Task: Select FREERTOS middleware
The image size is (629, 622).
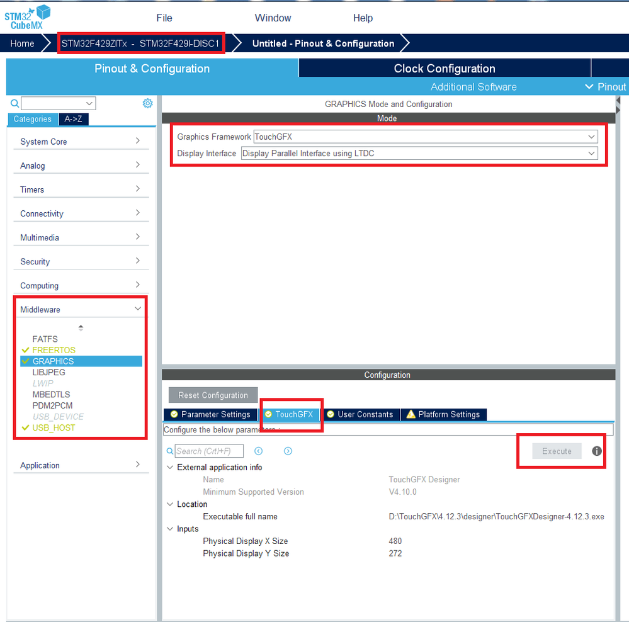Action: [x=54, y=350]
